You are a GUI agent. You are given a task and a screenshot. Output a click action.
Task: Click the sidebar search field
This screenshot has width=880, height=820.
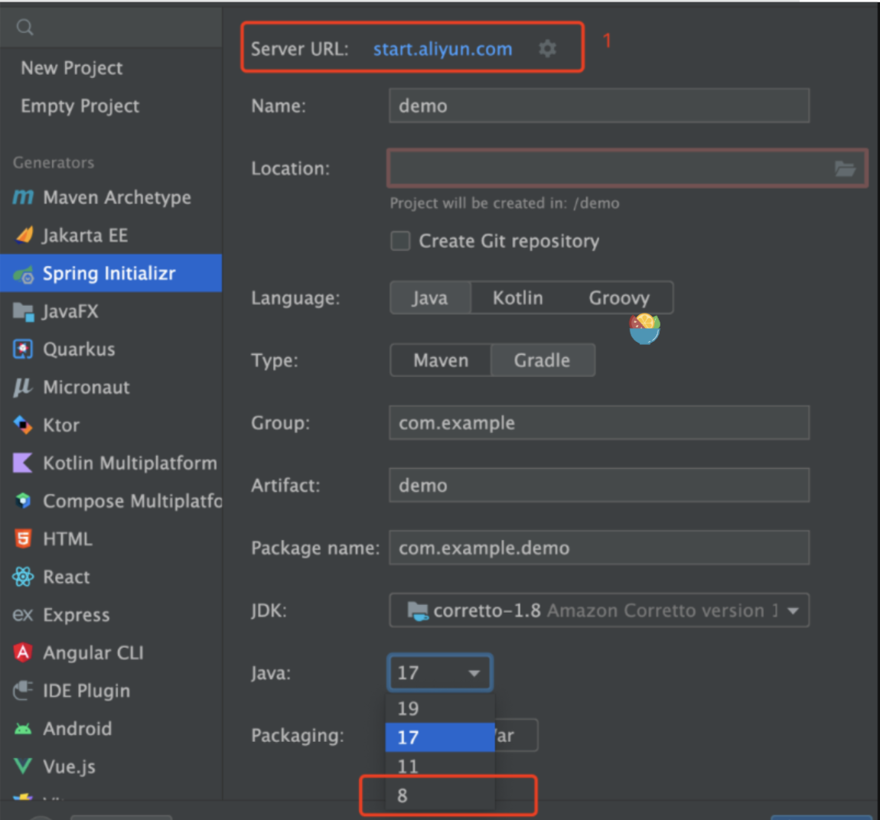(x=111, y=27)
